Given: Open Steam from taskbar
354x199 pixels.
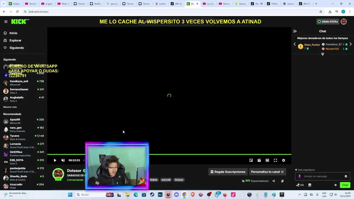Looking at the screenshot, I should [x=152, y=195].
